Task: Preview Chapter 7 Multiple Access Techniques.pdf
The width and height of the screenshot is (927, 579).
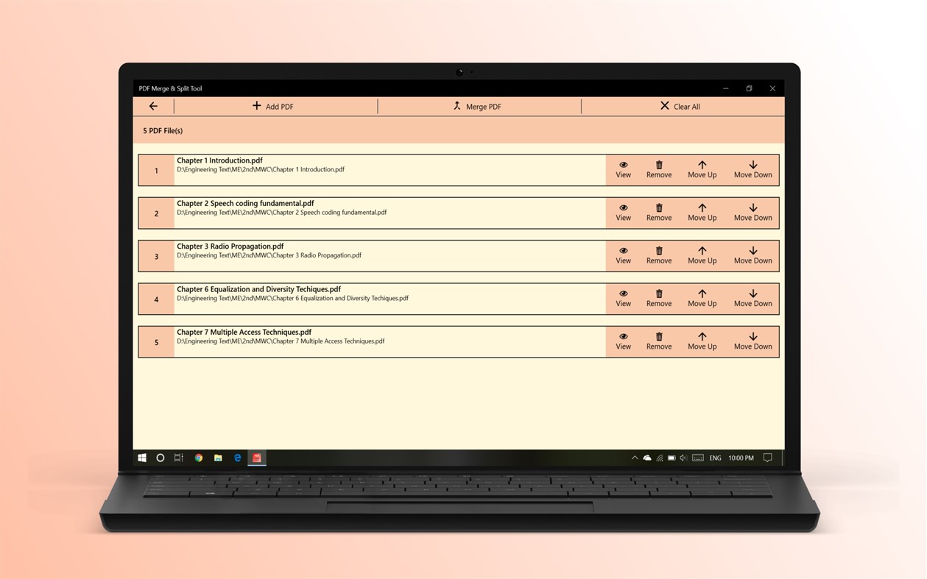Action: (x=623, y=341)
